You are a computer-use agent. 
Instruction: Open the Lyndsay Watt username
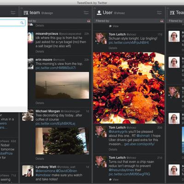click(46, 167)
